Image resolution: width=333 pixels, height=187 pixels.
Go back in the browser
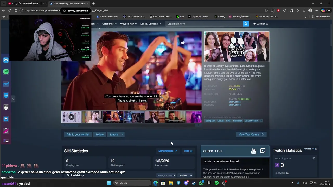pos(3,10)
